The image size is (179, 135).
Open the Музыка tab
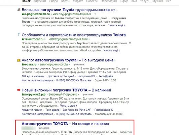[x=158, y=1]
